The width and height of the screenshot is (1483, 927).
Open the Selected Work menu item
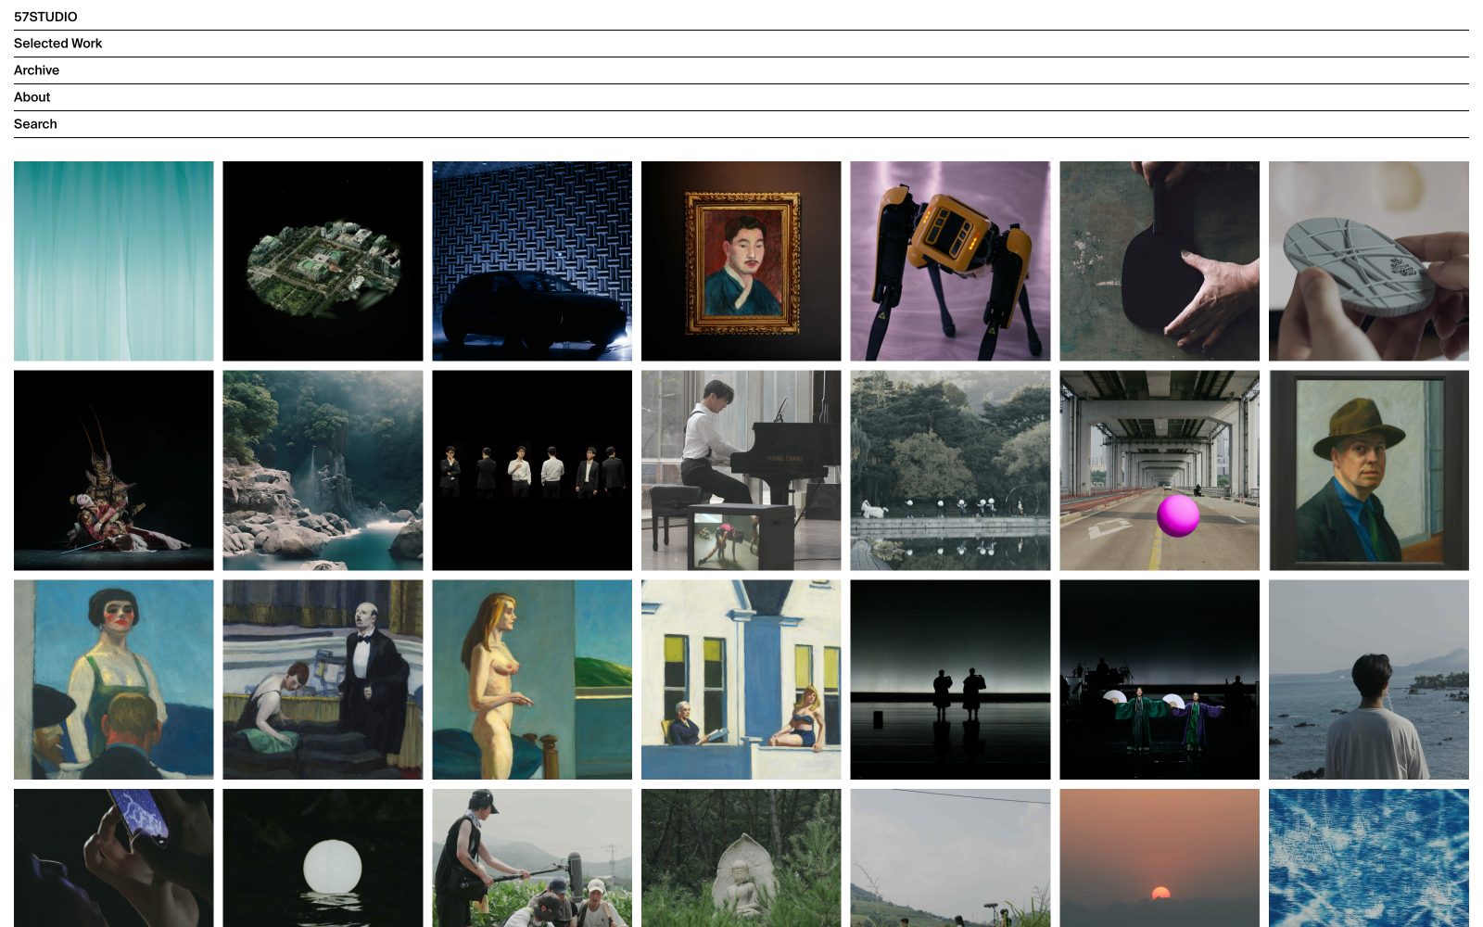[57, 44]
